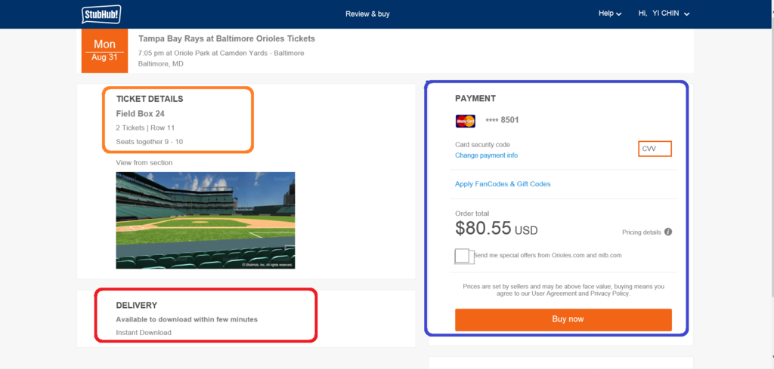774x369 pixels.
Task: Click the Tampa Bay Rays at Baltimore Orioles title
Action: click(227, 38)
